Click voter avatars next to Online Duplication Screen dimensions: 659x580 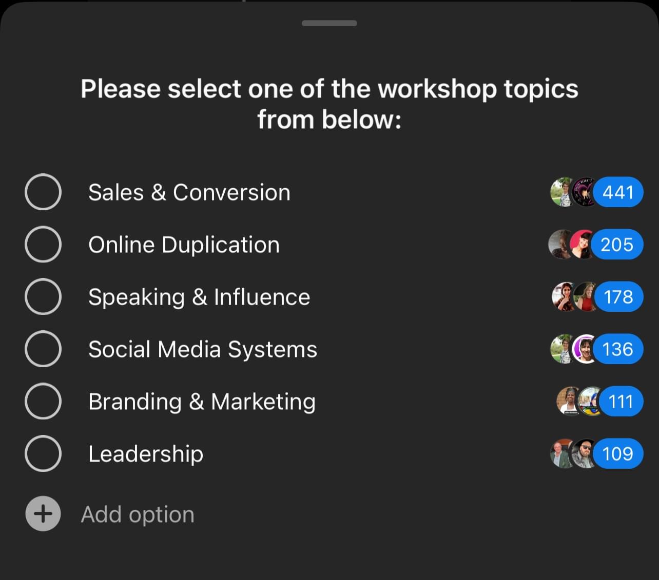point(570,245)
